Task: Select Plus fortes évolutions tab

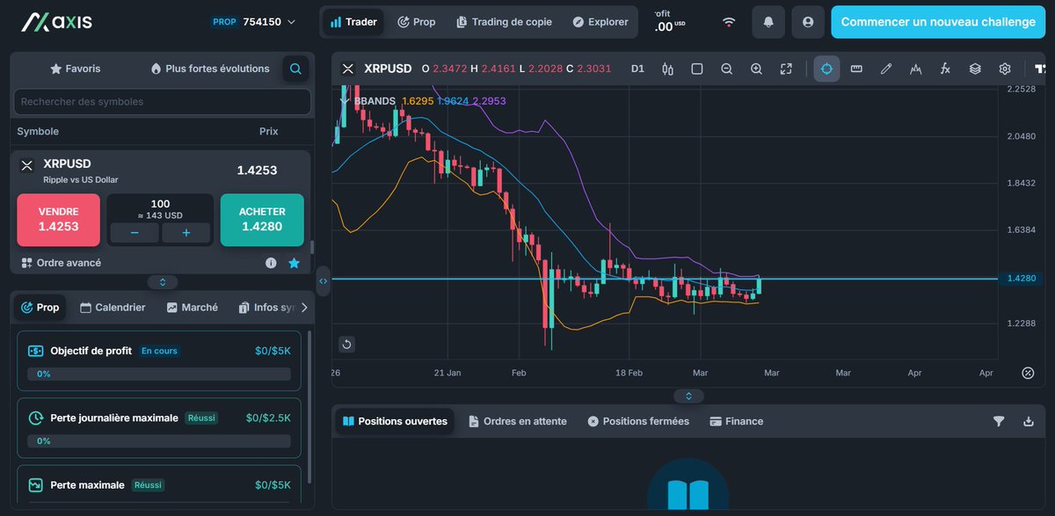Action: [x=210, y=69]
